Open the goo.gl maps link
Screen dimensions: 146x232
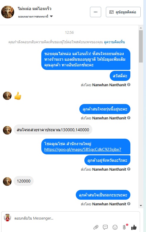tap(83, 149)
